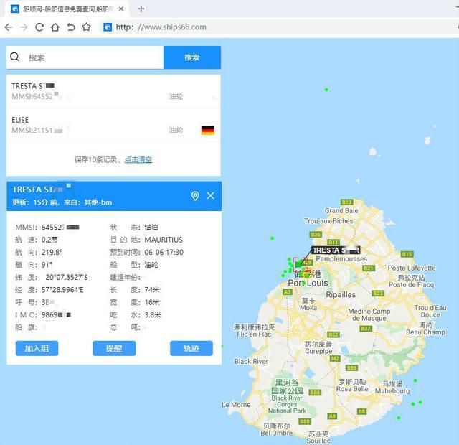
Task: Close the TRESTA ST ship detail panel
Action: [210, 196]
